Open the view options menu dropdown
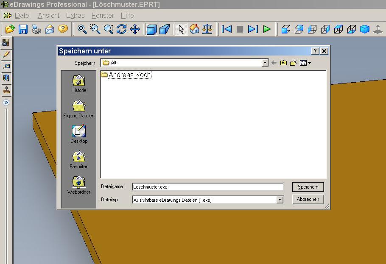 [x=305, y=63]
